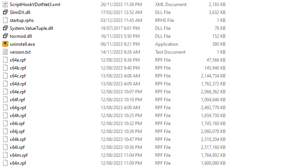Screen dimensions: 291x167
Task: Click the x64b.rpf file name
Action: [18, 68]
